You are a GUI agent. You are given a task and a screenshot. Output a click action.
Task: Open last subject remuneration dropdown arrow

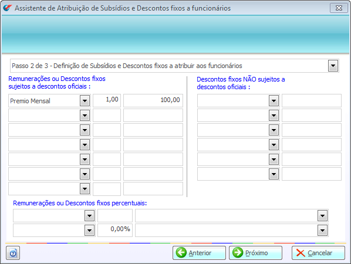coord(85,189)
